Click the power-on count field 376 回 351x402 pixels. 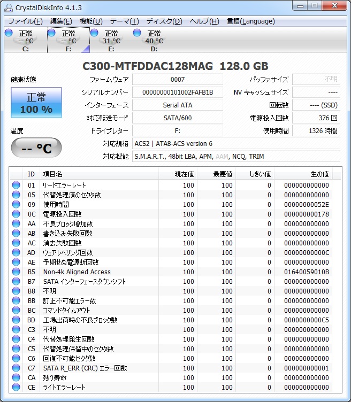point(316,118)
